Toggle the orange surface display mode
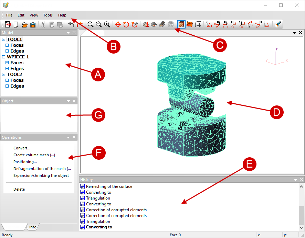305x238 pixels. tap(190, 24)
